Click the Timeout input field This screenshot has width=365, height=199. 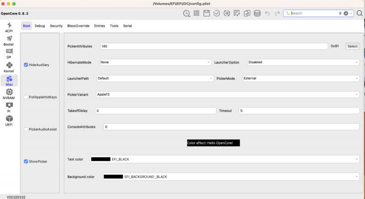tap(299, 111)
